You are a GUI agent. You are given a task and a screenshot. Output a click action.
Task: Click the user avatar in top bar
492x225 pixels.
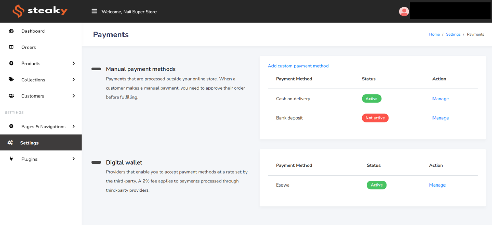click(x=404, y=11)
